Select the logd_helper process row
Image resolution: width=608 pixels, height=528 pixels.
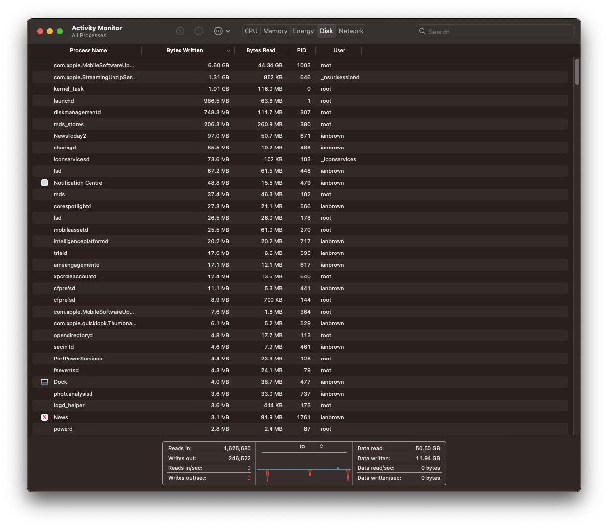300,405
